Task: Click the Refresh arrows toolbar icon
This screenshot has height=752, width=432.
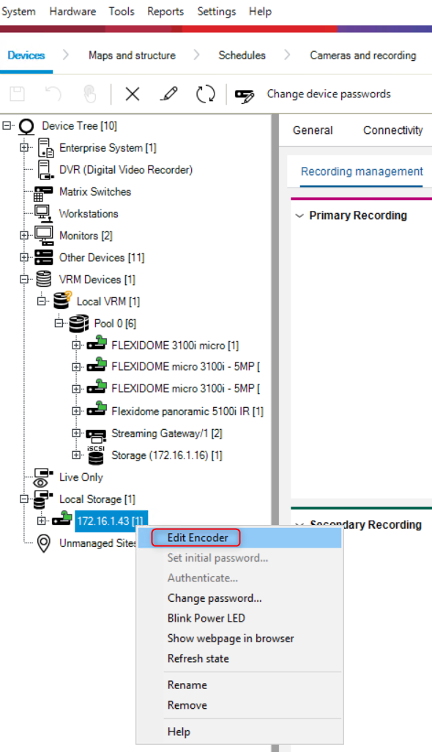Action: coord(205,94)
